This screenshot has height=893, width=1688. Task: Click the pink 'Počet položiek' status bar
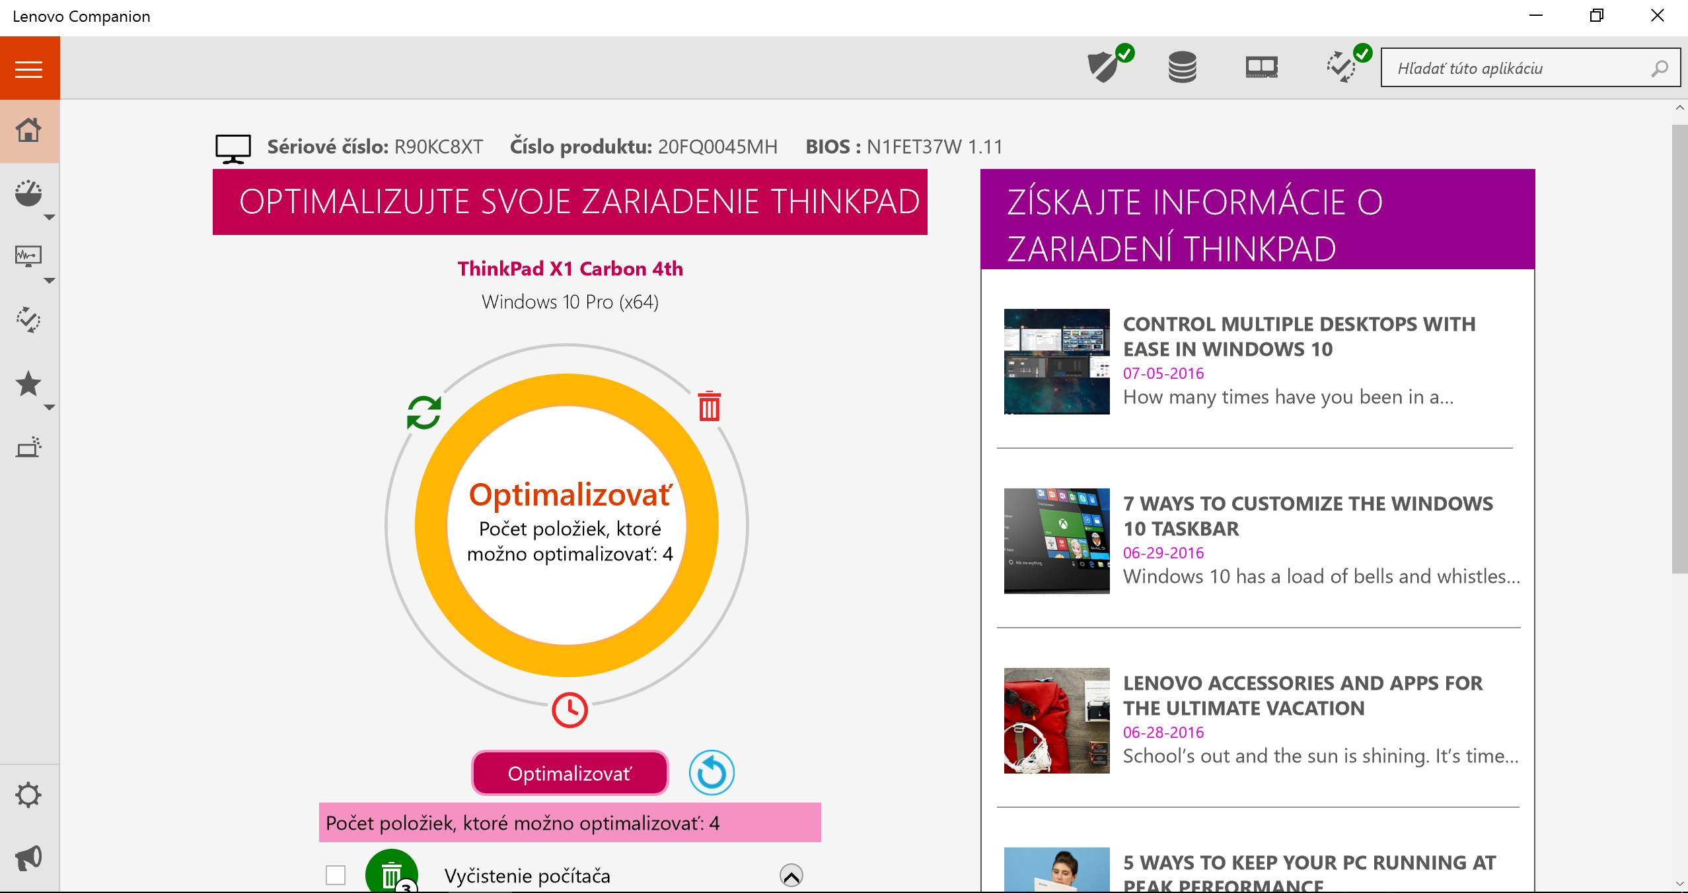click(569, 822)
